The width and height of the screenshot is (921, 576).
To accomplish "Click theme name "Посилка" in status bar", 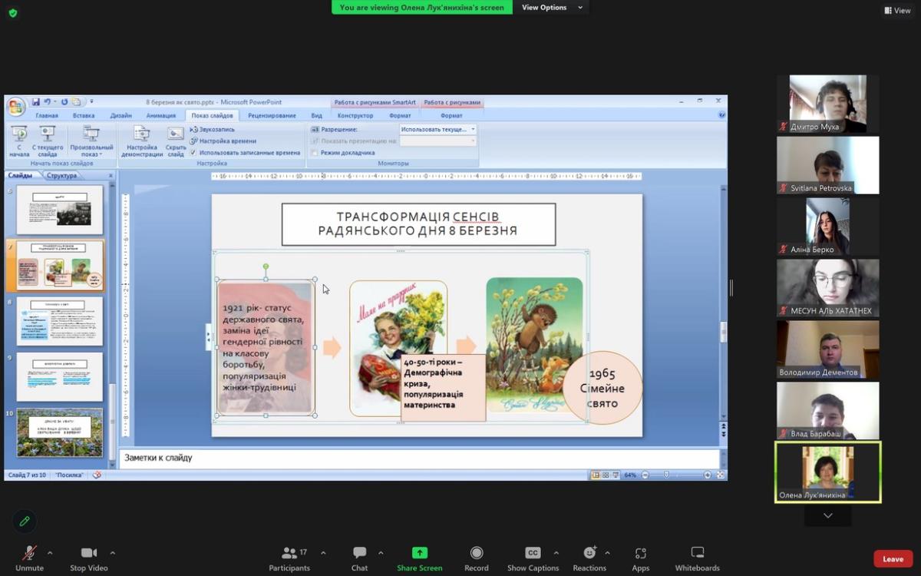I will point(70,475).
